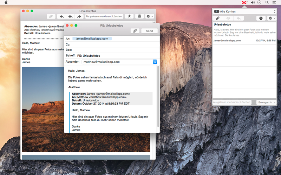Open the Absender address dropdown

[155, 62]
